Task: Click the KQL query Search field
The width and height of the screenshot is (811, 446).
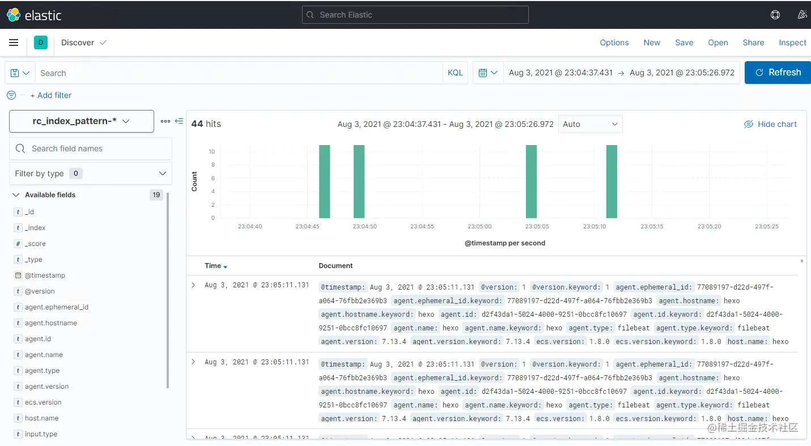Action: coord(239,73)
